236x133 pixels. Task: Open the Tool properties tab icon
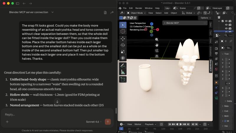point(216,42)
